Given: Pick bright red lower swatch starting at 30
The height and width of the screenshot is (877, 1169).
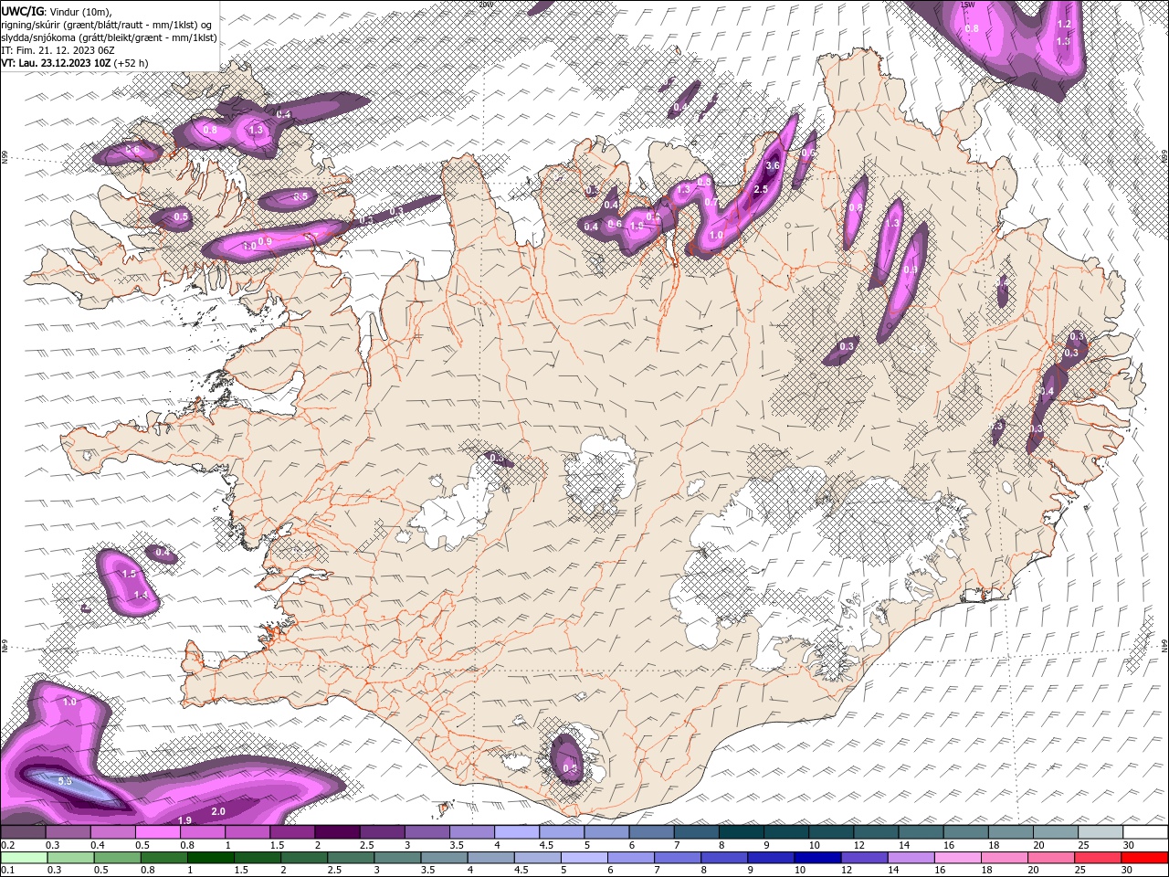Looking at the screenshot, I should coord(1144,858).
